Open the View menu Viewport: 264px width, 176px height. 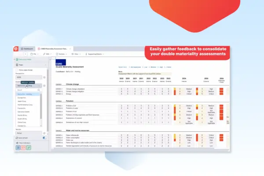tap(76, 54)
